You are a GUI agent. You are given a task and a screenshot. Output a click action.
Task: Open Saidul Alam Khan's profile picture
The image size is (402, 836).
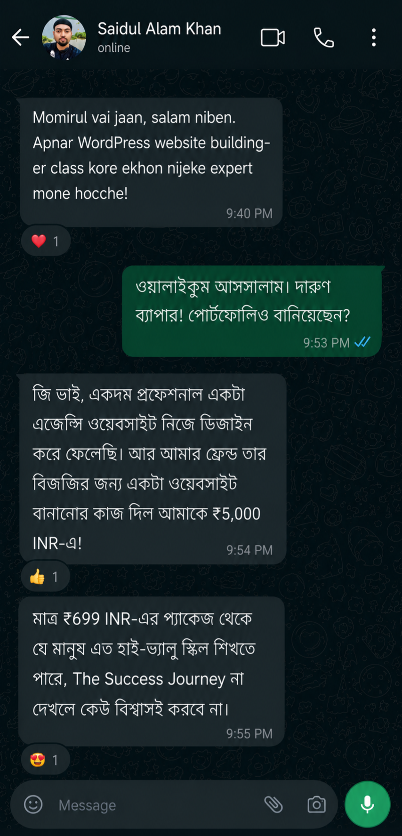pyautogui.click(x=64, y=37)
